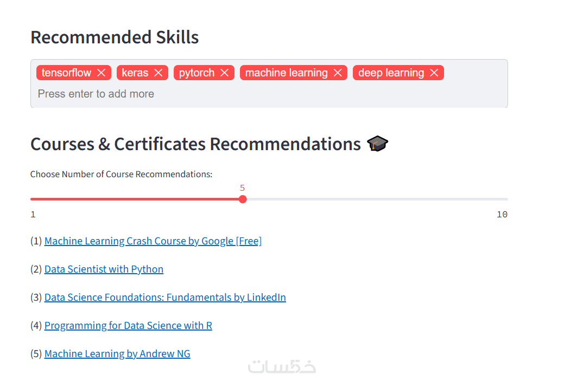Click the pytorch tag label
Image resolution: width=564 pixels, height=381 pixels.
click(197, 73)
